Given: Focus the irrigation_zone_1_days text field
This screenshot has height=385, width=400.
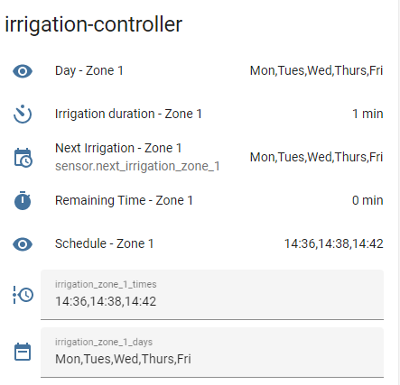Looking at the screenshot, I should coord(212,353).
